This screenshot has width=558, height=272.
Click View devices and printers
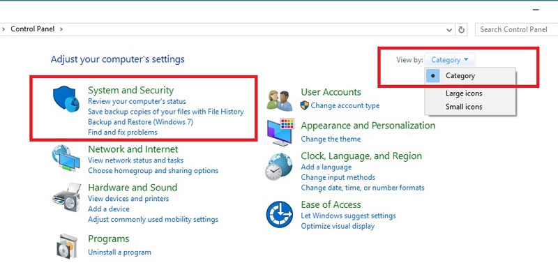128,199
